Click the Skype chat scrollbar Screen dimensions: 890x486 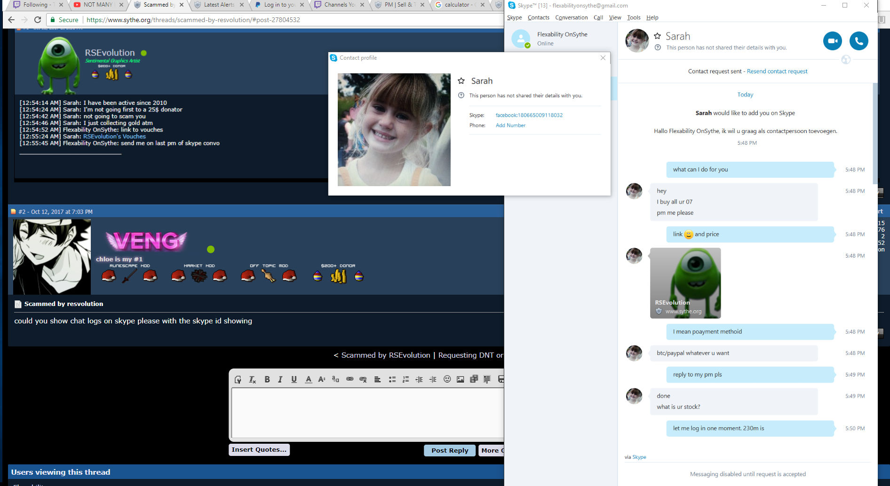point(875,134)
